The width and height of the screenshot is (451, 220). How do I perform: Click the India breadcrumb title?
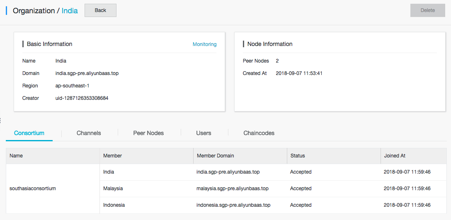70,11
